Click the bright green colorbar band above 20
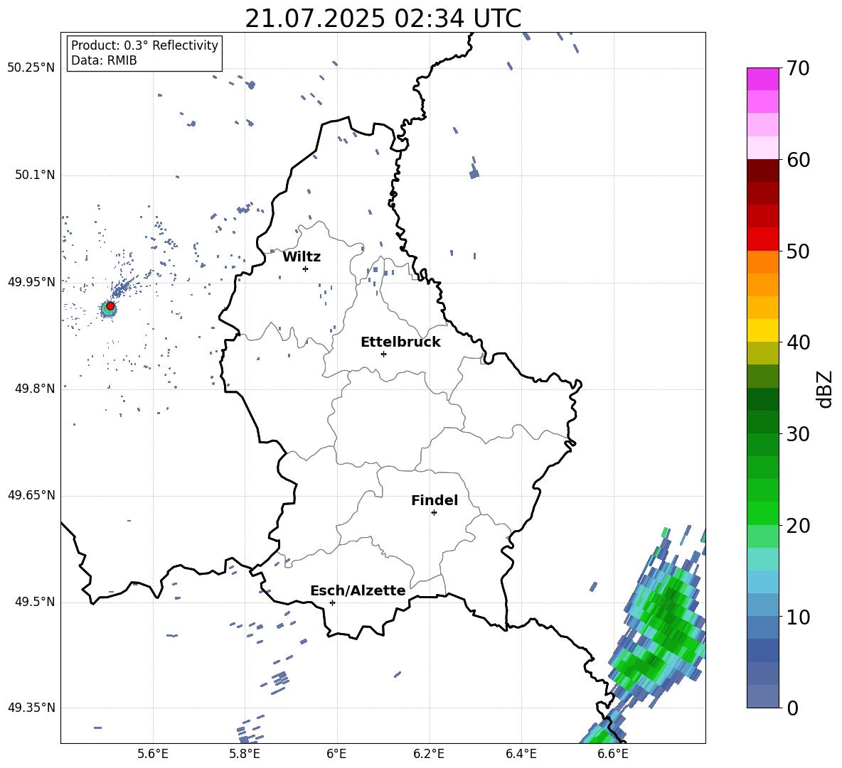The width and height of the screenshot is (842, 768). (x=762, y=513)
